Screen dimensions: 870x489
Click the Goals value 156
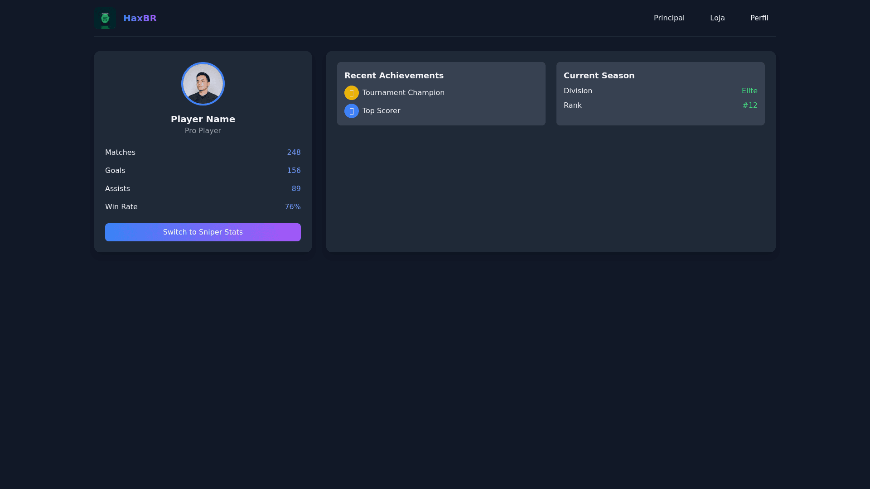coord(294,171)
